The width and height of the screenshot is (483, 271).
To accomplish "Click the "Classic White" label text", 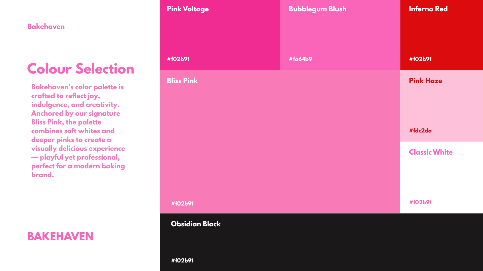I will [x=431, y=152].
